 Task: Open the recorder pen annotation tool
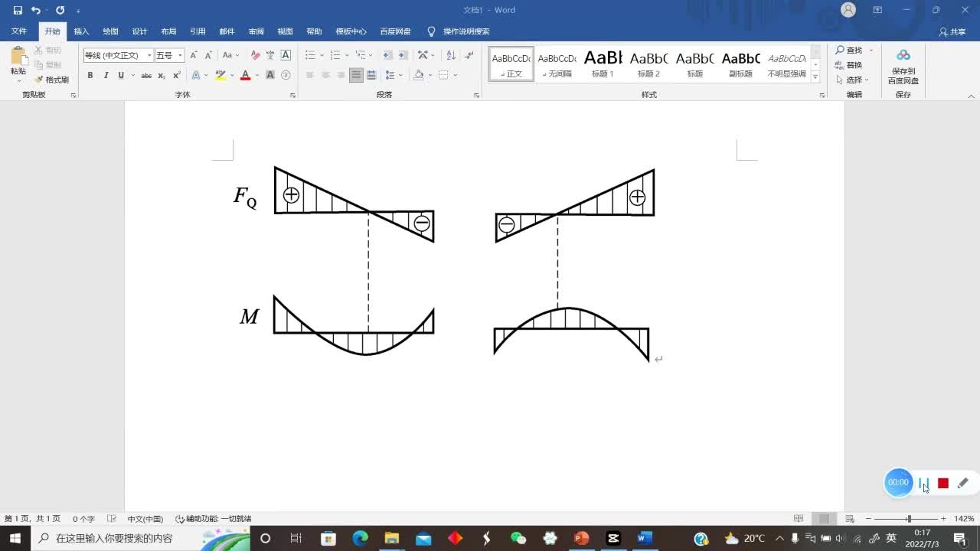(963, 483)
